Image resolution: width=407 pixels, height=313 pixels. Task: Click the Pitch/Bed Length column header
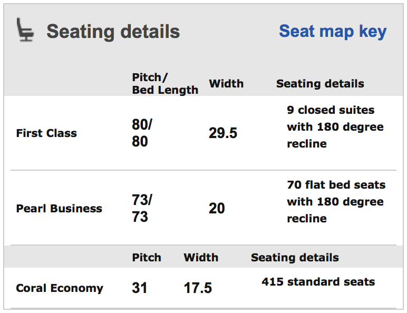tap(165, 84)
